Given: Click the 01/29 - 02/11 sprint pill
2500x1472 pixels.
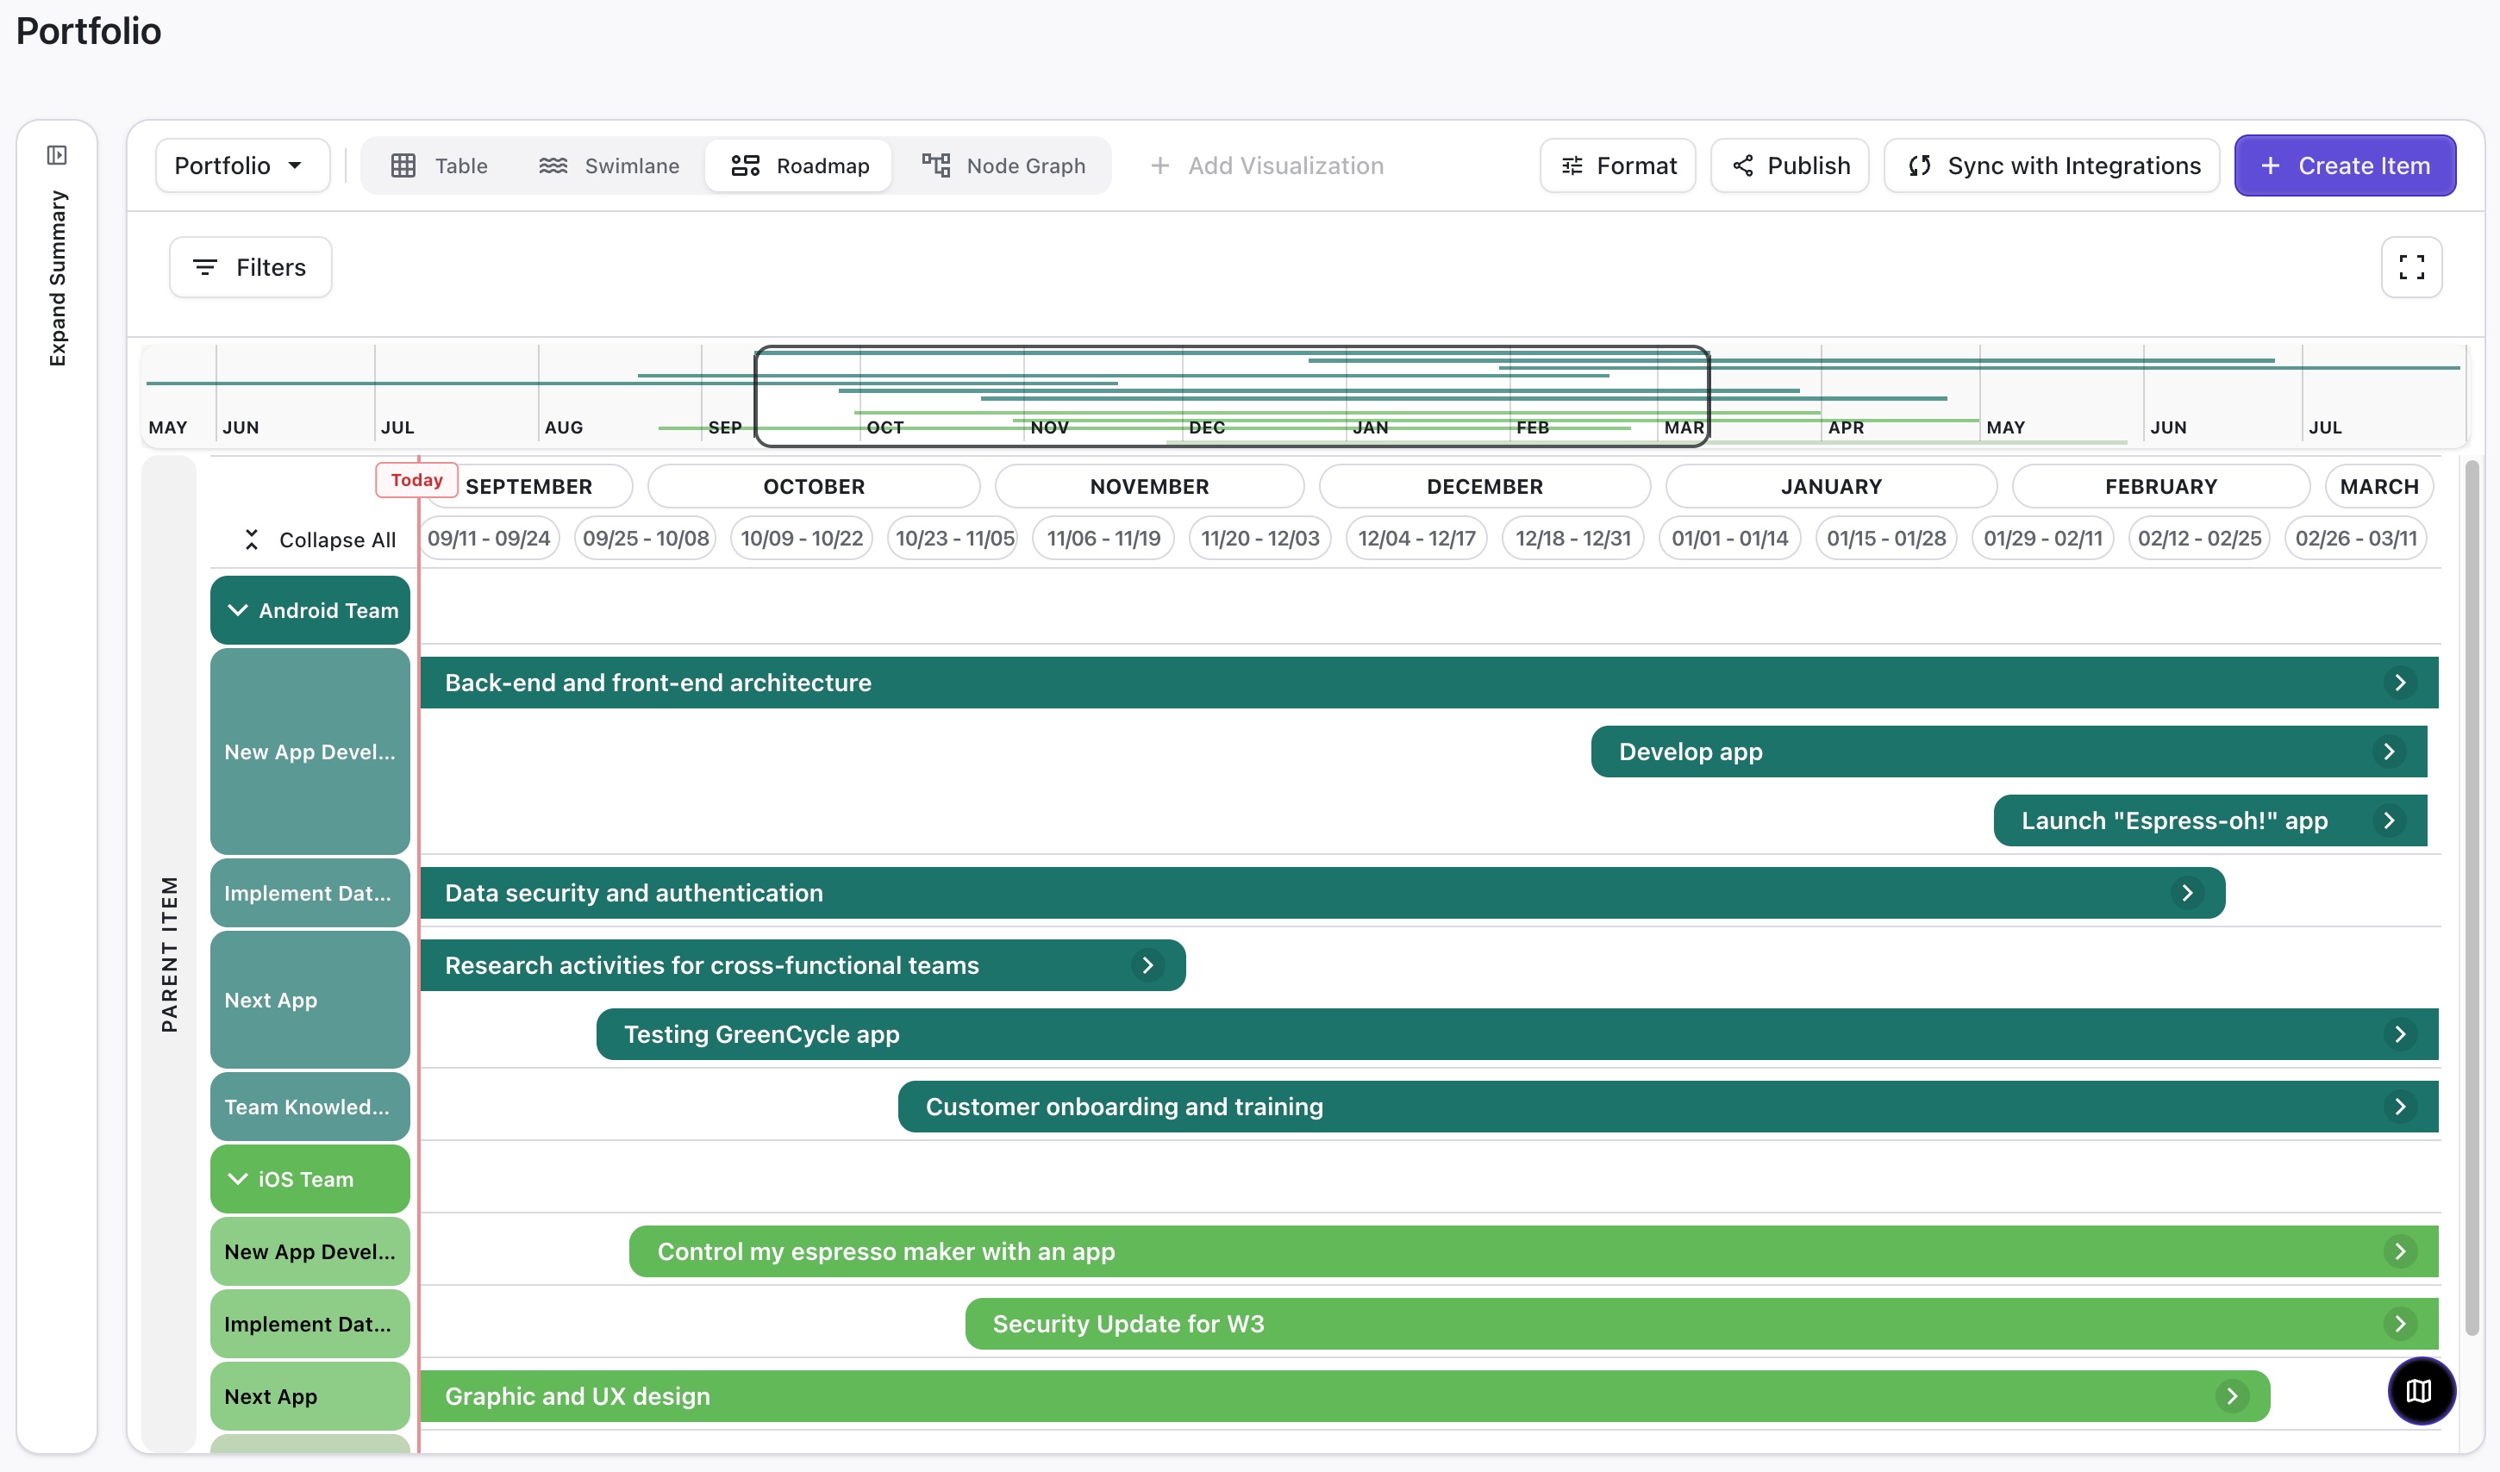Looking at the screenshot, I should (x=2042, y=539).
